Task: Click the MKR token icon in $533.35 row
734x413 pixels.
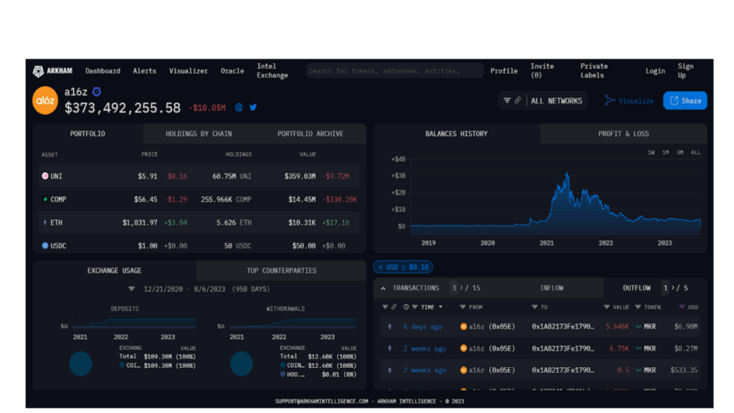Action: tap(638, 370)
